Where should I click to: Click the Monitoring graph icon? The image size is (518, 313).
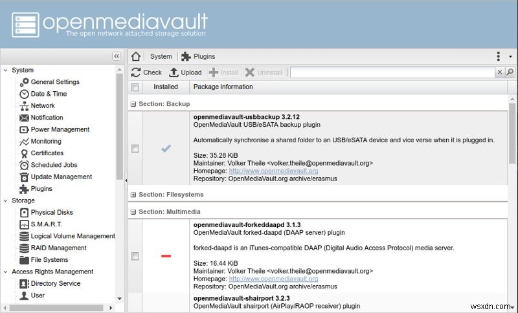pyautogui.click(x=24, y=142)
